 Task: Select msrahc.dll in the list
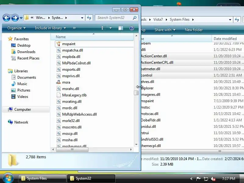click(x=70, y=89)
